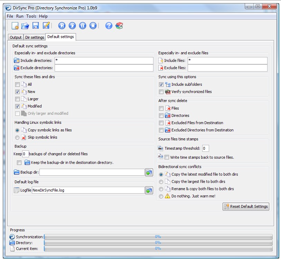
Task: Select Copy symbolic links as files
Action: 17,130
